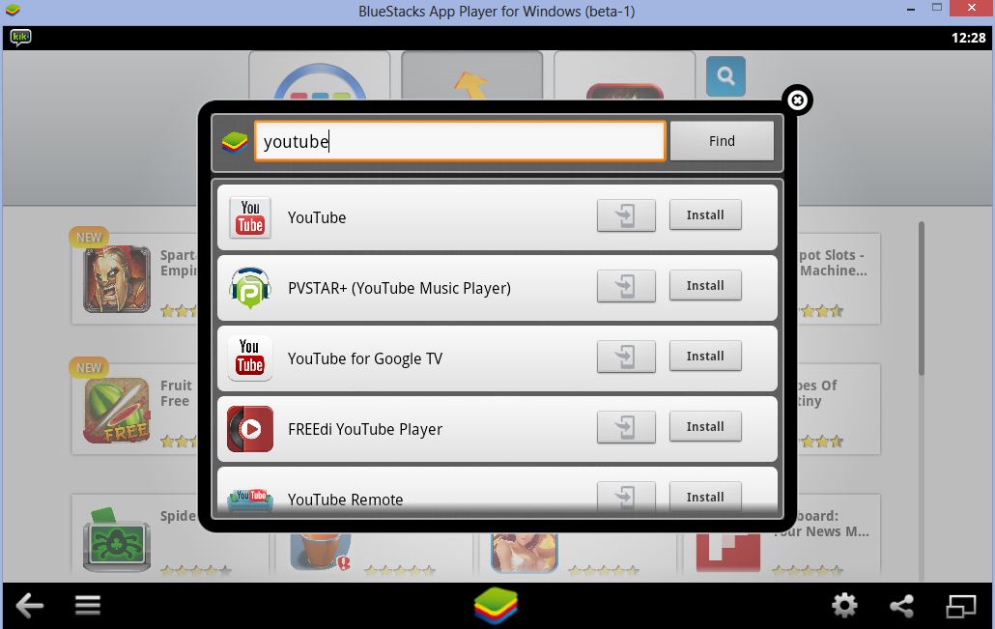This screenshot has height=629, width=995.
Task: Minimize the BlueStacks window
Action: [911, 10]
